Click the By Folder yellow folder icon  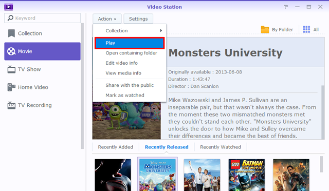click(265, 30)
